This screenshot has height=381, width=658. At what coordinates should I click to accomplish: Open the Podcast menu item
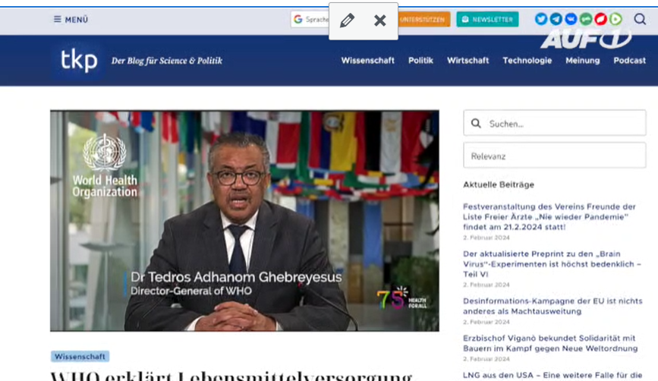coord(629,61)
